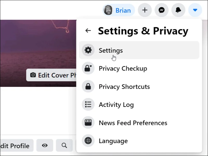208x156 pixels.
Task: Collapse the Account dropdown arrow
Action: (x=195, y=10)
